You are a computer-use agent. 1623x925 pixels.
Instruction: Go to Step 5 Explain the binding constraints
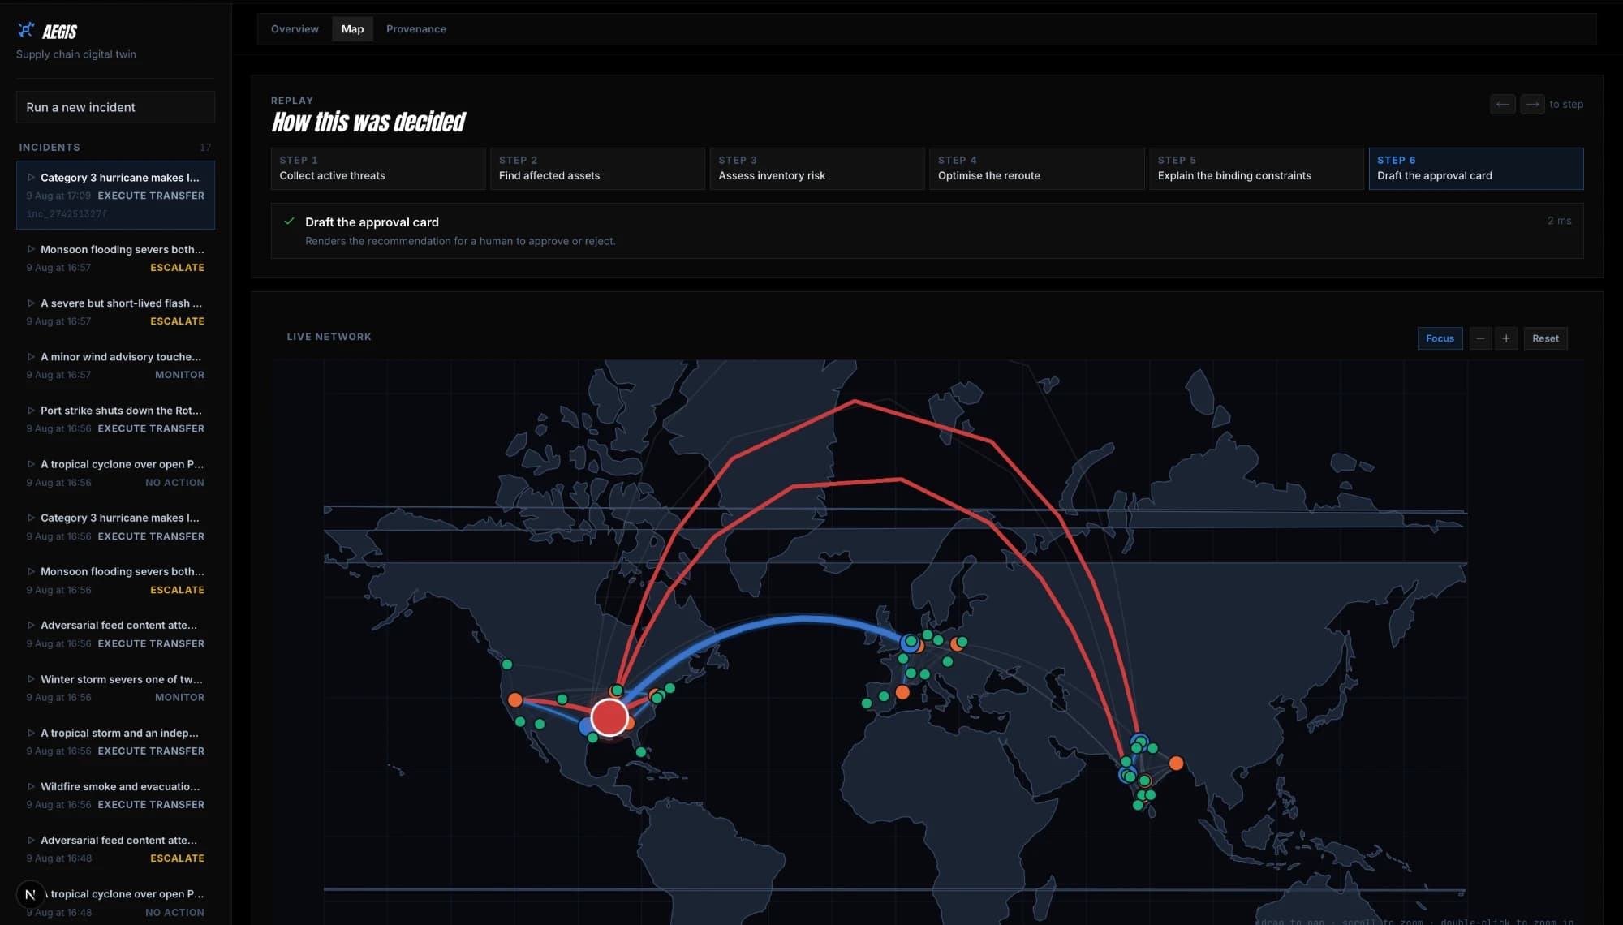1256,169
